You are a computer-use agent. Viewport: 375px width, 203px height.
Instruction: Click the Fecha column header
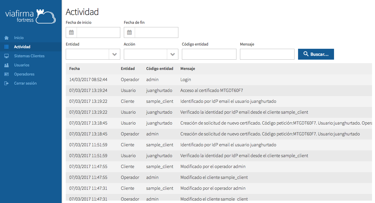pyautogui.click(x=75, y=68)
